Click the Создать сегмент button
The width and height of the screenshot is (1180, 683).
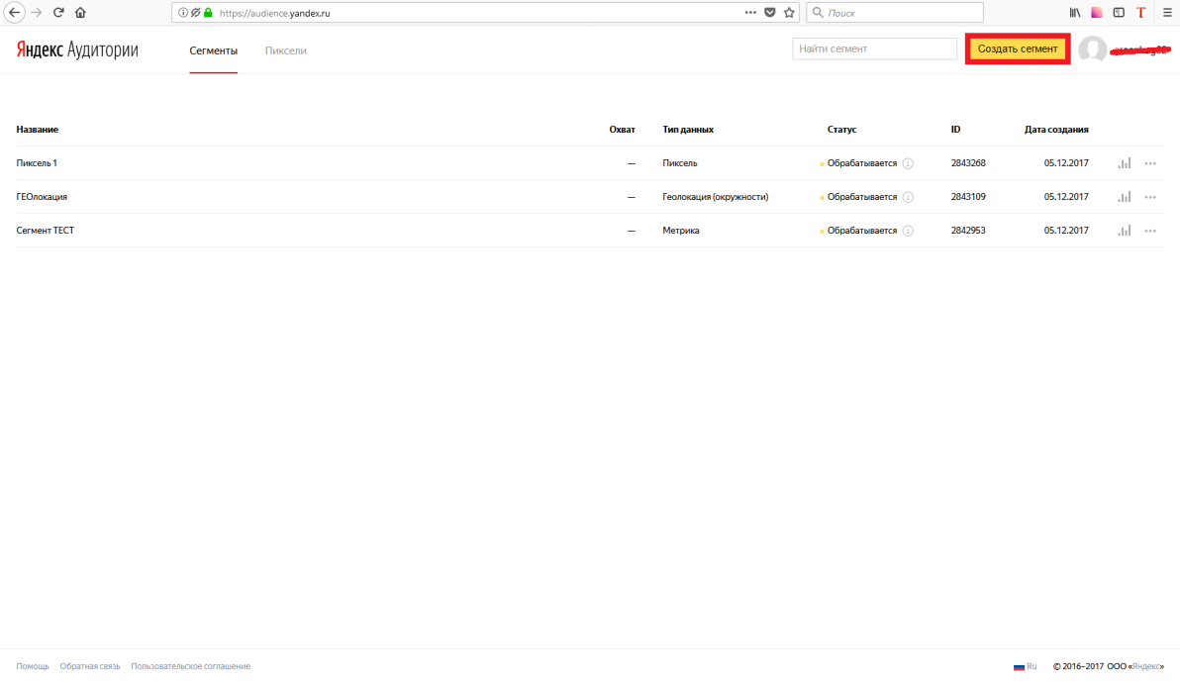pyautogui.click(x=1018, y=49)
